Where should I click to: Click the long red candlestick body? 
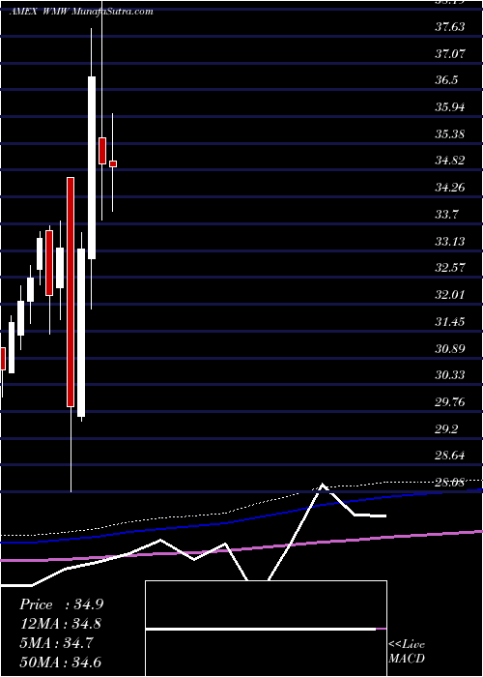(71, 292)
